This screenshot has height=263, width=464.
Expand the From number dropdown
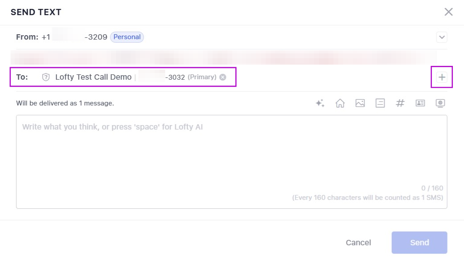442,37
